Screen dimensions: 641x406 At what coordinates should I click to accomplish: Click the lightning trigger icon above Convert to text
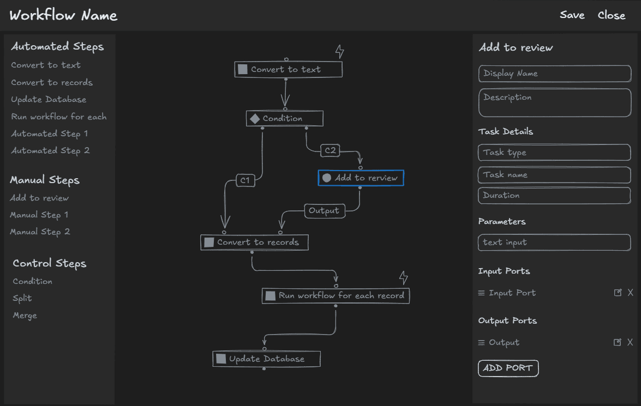click(340, 51)
